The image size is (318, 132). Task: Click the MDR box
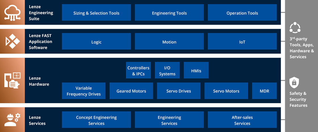(x=264, y=91)
